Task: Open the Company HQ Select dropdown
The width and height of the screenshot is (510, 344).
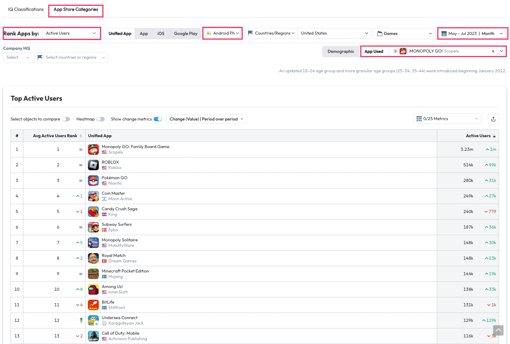Action: [x=18, y=58]
